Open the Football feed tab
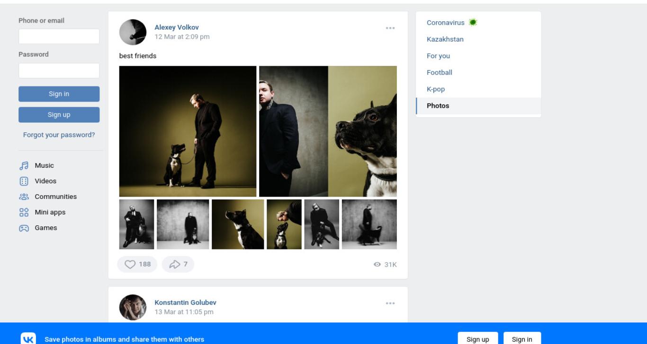Screen dimensions: 647x344 click(x=478, y=72)
